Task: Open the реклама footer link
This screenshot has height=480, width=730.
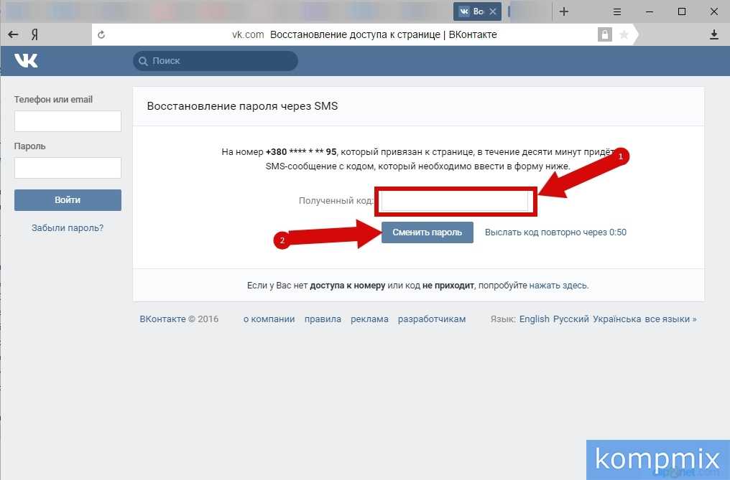Action: pos(369,319)
